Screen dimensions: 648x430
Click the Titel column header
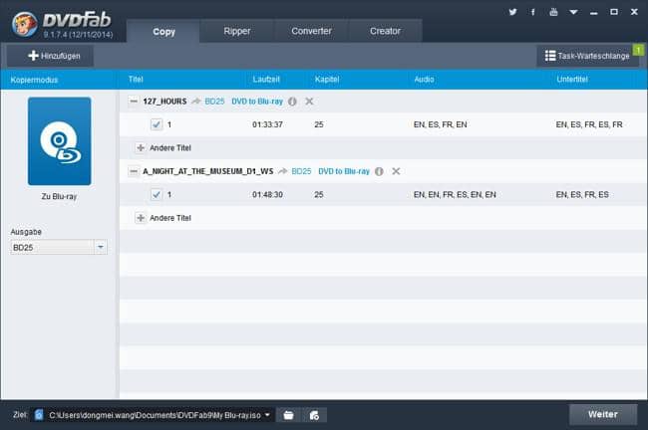136,80
